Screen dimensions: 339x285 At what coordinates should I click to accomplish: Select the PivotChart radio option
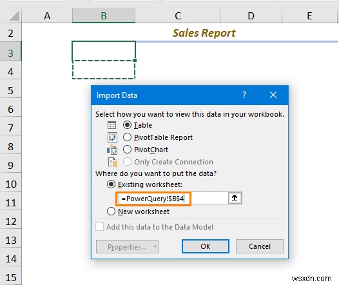click(127, 150)
